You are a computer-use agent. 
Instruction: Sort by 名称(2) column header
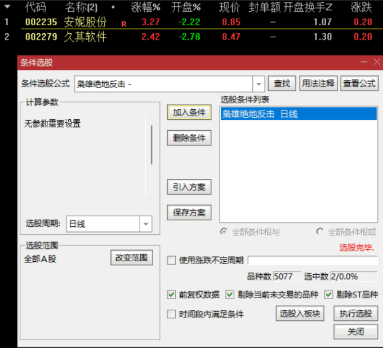click(x=81, y=7)
